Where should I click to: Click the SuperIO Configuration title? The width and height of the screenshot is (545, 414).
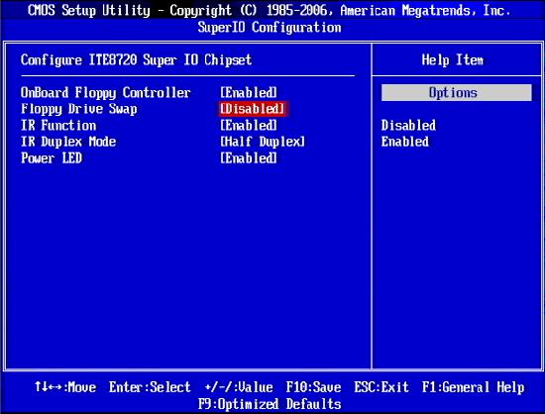pos(270,28)
